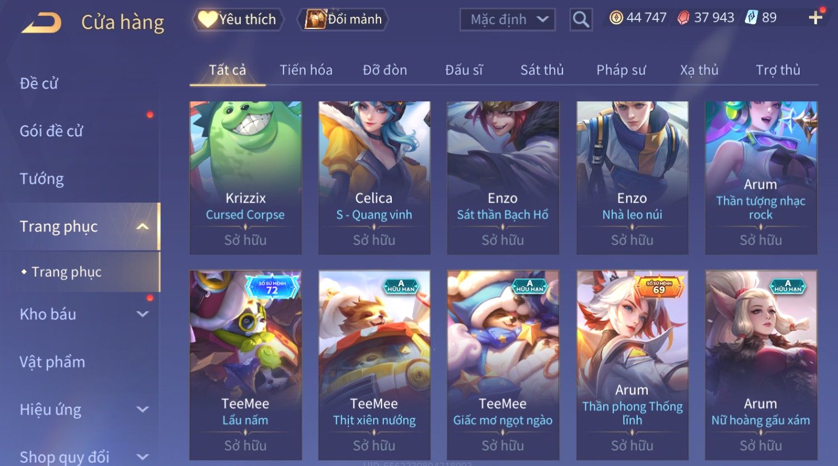Switch to the Sát thủ tab
The width and height of the screenshot is (838, 466).
[542, 70]
